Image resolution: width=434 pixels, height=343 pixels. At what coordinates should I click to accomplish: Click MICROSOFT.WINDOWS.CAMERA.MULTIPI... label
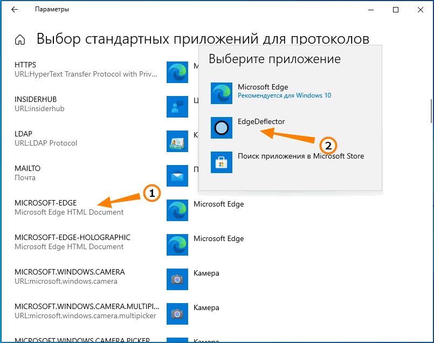87,306
